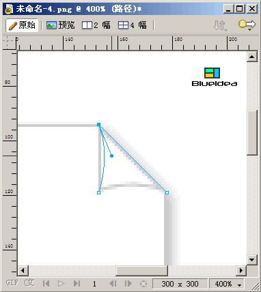Maximize the 未命名-4.png document window
The width and height of the screenshot is (261, 292).
[x=240, y=9]
